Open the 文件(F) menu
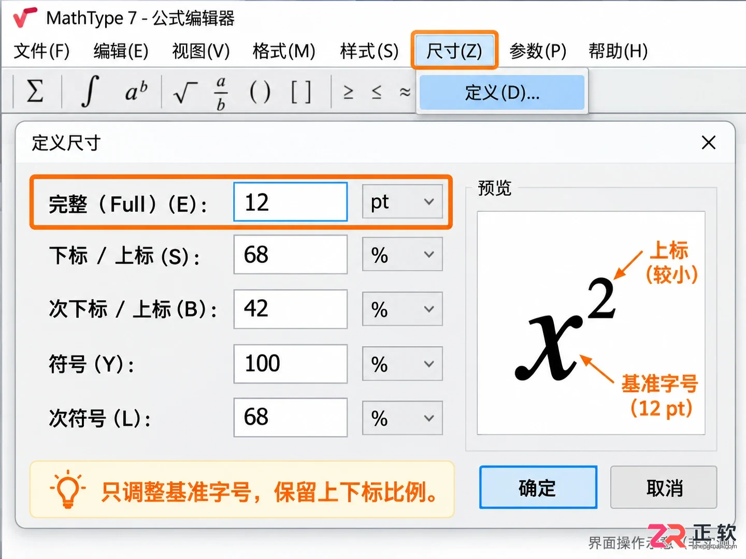 (41, 51)
